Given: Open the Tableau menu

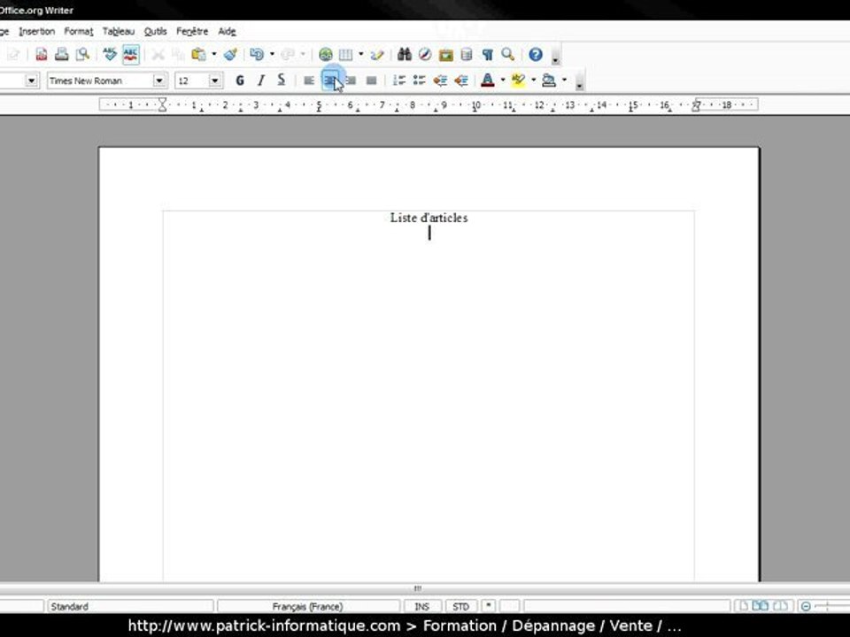Looking at the screenshot, I should [118, 32].
